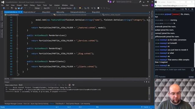Open the Edit menu
Image resolution: width=195 pixels, height=109 pixels.
click(x=7, y=5)
